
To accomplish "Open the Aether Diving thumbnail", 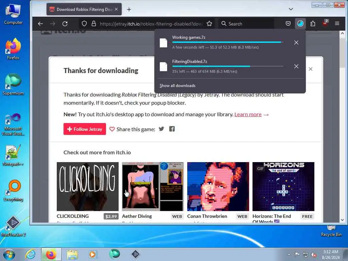I will [153, 187].
